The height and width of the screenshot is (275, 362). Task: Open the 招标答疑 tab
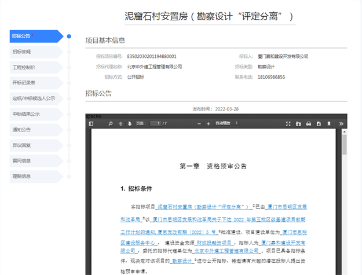point(36,52)
